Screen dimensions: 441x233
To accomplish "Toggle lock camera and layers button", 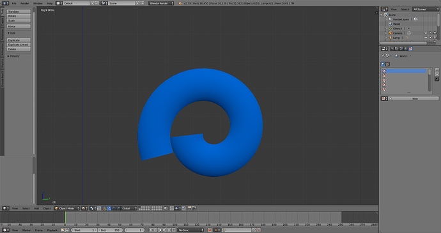I will (x=166, y=208).
